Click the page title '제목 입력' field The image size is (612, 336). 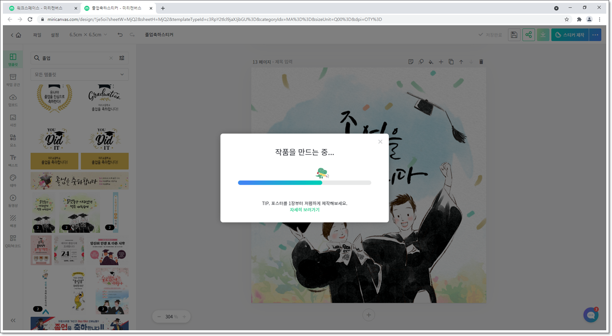284,62
